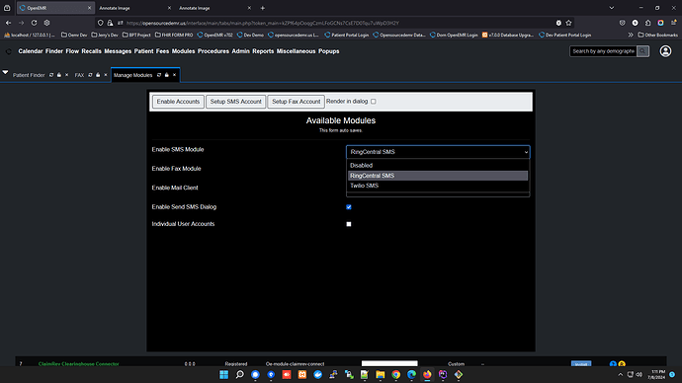Open the Popups menu
This screenshot has height=383, width=682.
coord(329,51)
